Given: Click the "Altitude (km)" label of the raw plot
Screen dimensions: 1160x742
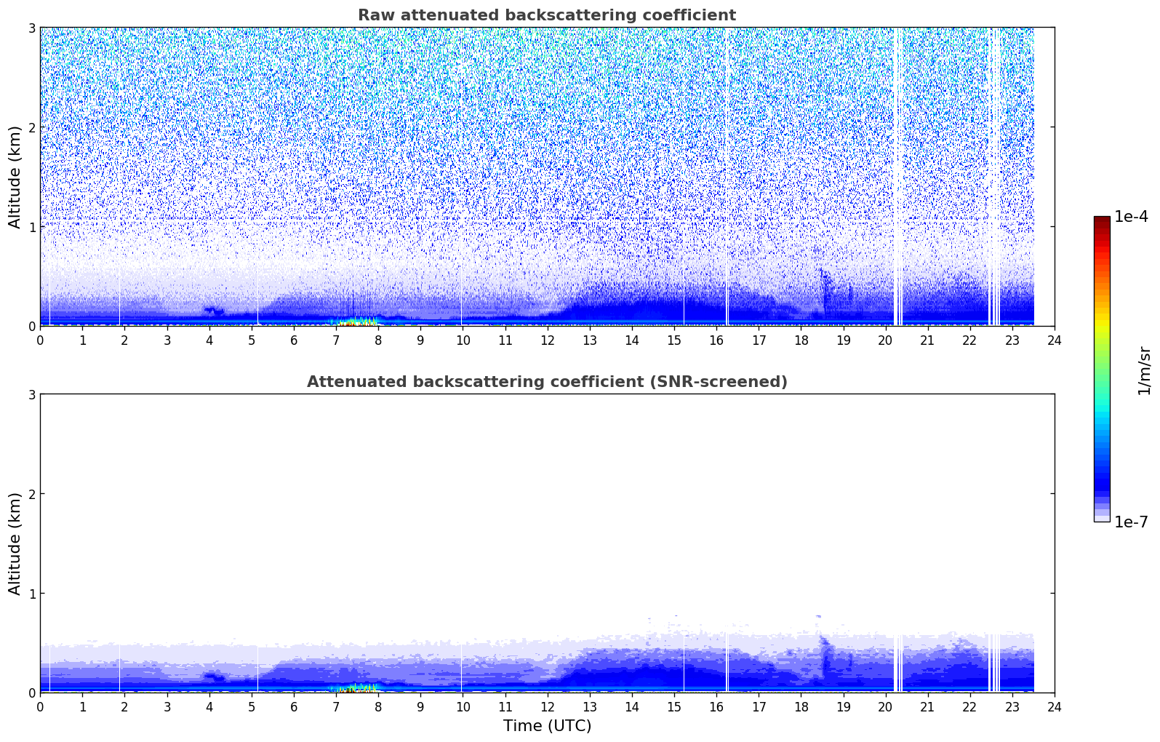Looking at the screenshot, I should (x=15, y=177).
